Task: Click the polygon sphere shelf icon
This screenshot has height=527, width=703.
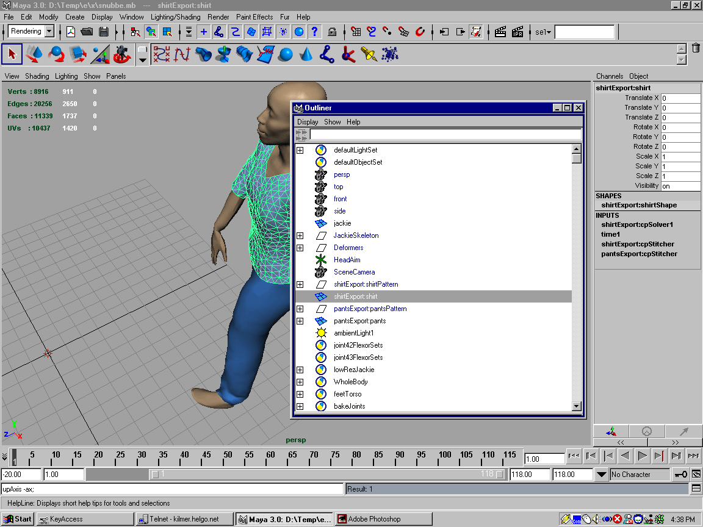Action: coord(285,55)
